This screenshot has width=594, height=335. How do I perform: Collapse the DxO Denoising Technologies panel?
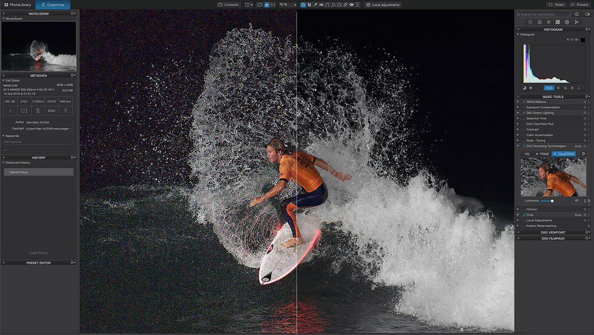[x=517, y=146]
